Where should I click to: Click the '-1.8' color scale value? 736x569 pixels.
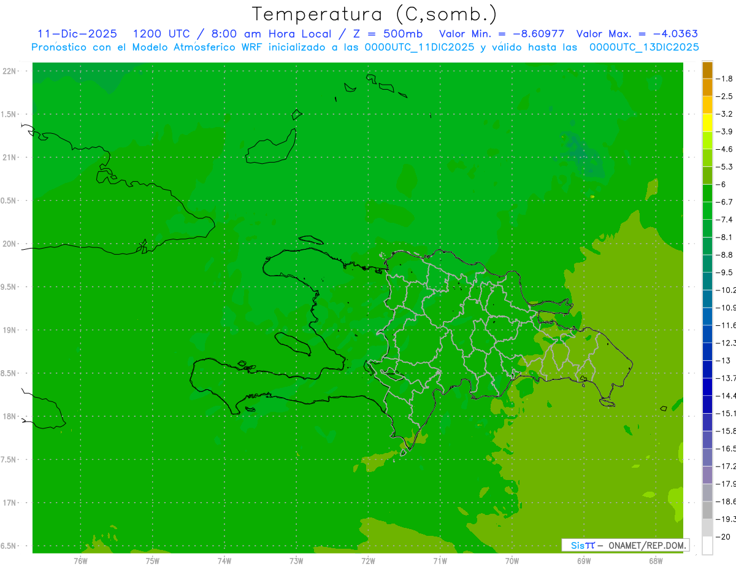725,79
